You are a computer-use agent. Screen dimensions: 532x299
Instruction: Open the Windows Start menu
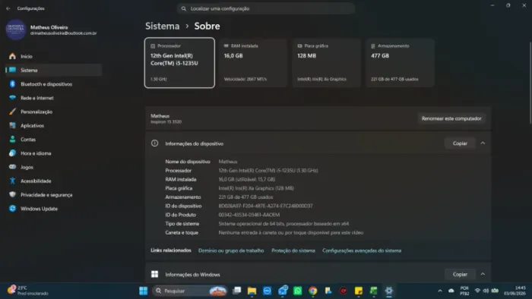click(143, 291)
